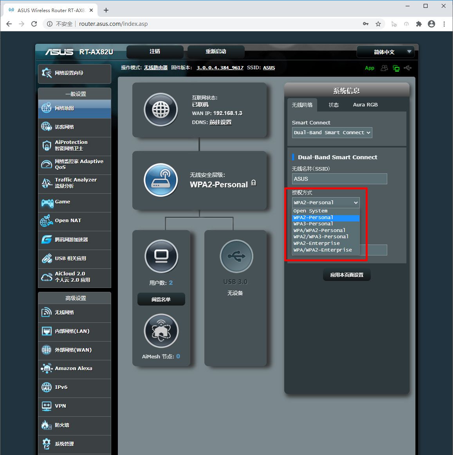Open the connected clients computer icon
Image resolution: width=453 pixels, height=455 pixels.
pos(161,256)
